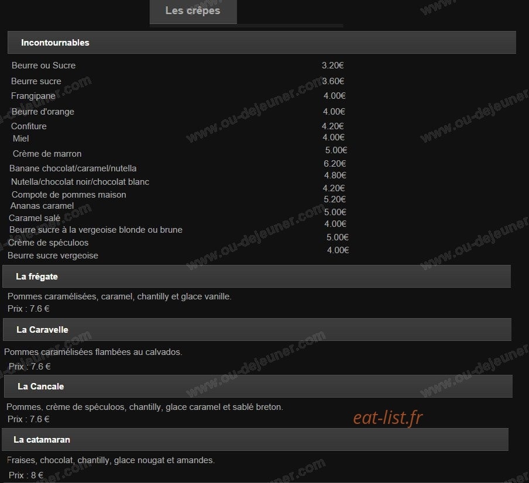
Task: Click La frégate price Prix : 7.6 €
Action: (x=28, y=308)
